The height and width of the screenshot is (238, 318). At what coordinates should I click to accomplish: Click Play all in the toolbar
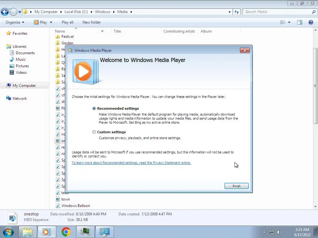(x=67, y=22)
